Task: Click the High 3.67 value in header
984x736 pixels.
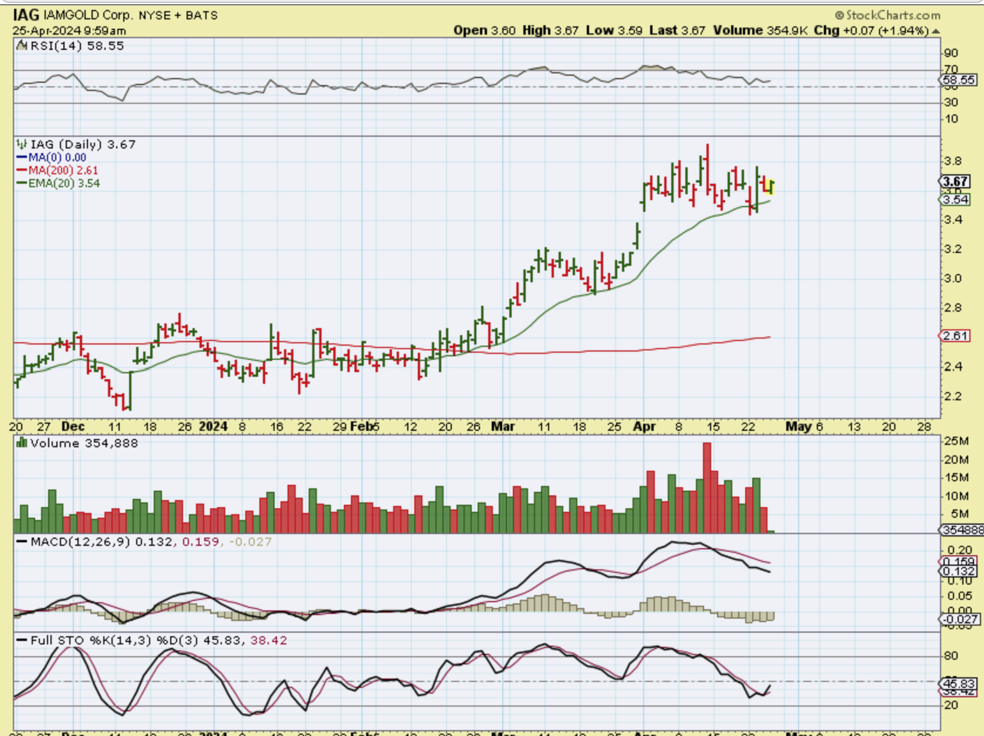Action: click(x=550, y=31)
